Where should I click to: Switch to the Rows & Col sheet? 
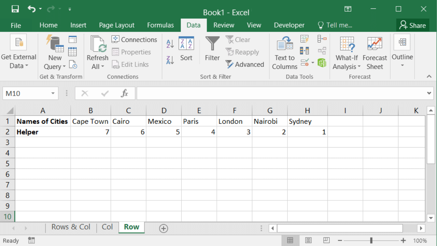pyautogui.click(x=71, y=227)
